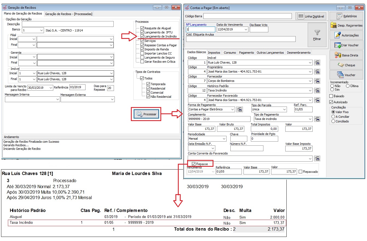Click the Processar gear button
Image resolution: width=367 pixels, height=241 pixels.
(x=146, y=114)
